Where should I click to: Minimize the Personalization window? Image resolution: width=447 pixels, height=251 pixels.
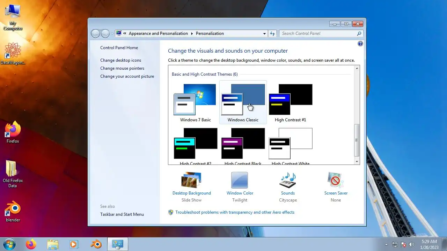coord(334,24)
